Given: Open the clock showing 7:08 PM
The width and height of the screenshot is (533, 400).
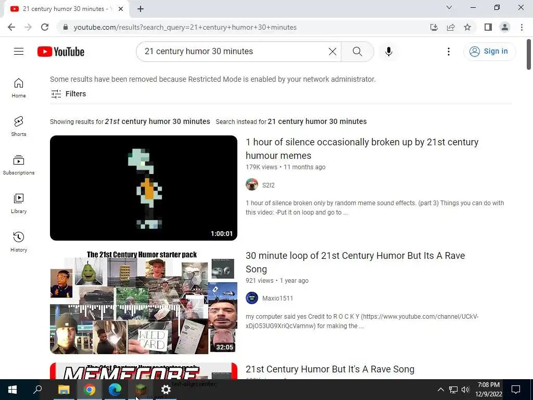Looking at the screenshot, I should pos(488,390).
